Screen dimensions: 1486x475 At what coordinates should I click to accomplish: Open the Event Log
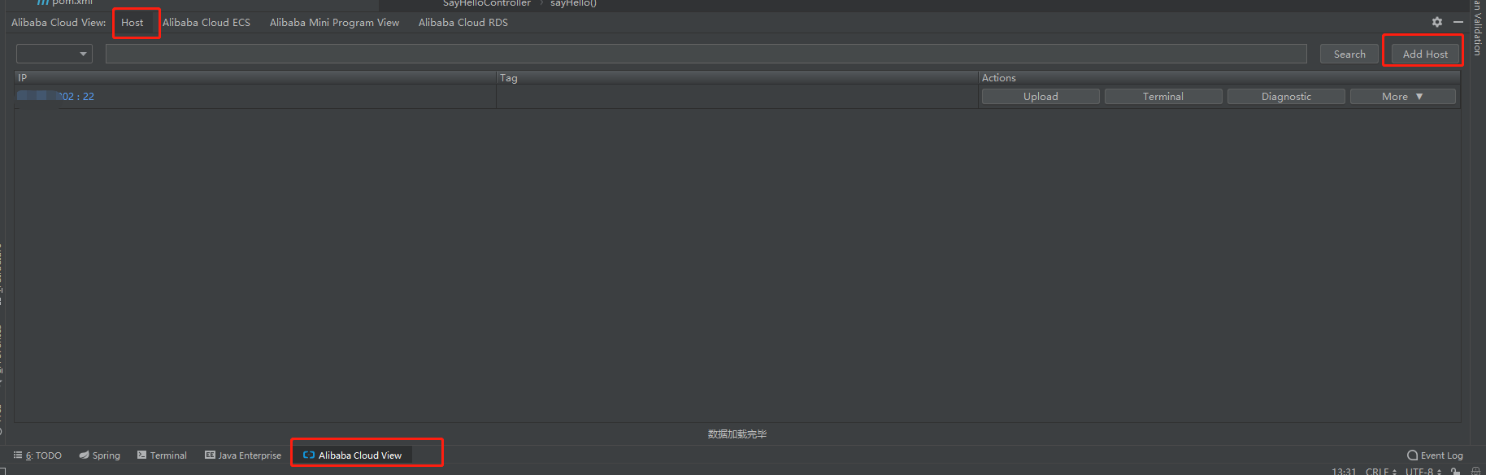[x=1435, y=455]
